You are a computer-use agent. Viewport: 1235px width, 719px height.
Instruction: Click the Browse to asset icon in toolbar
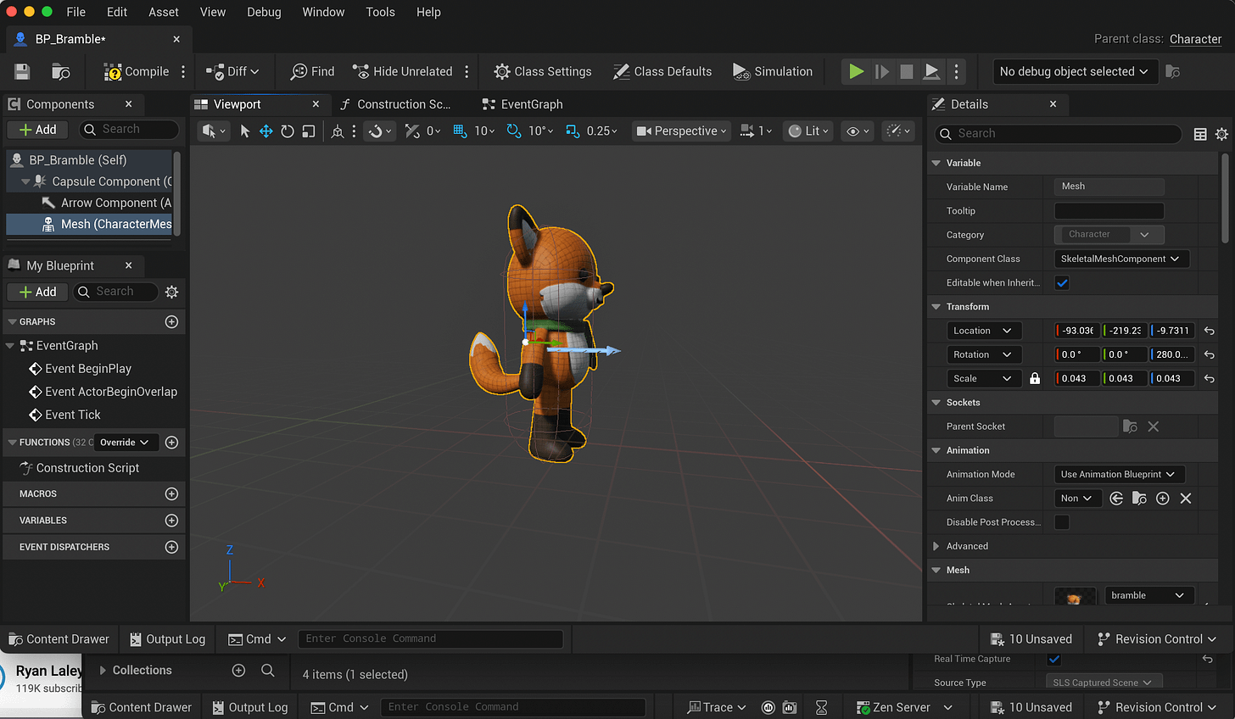pos(60,72)
